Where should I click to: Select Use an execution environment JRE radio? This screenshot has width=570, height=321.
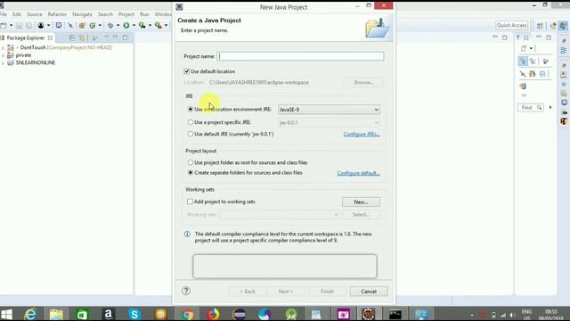click(x=191, y=109)
